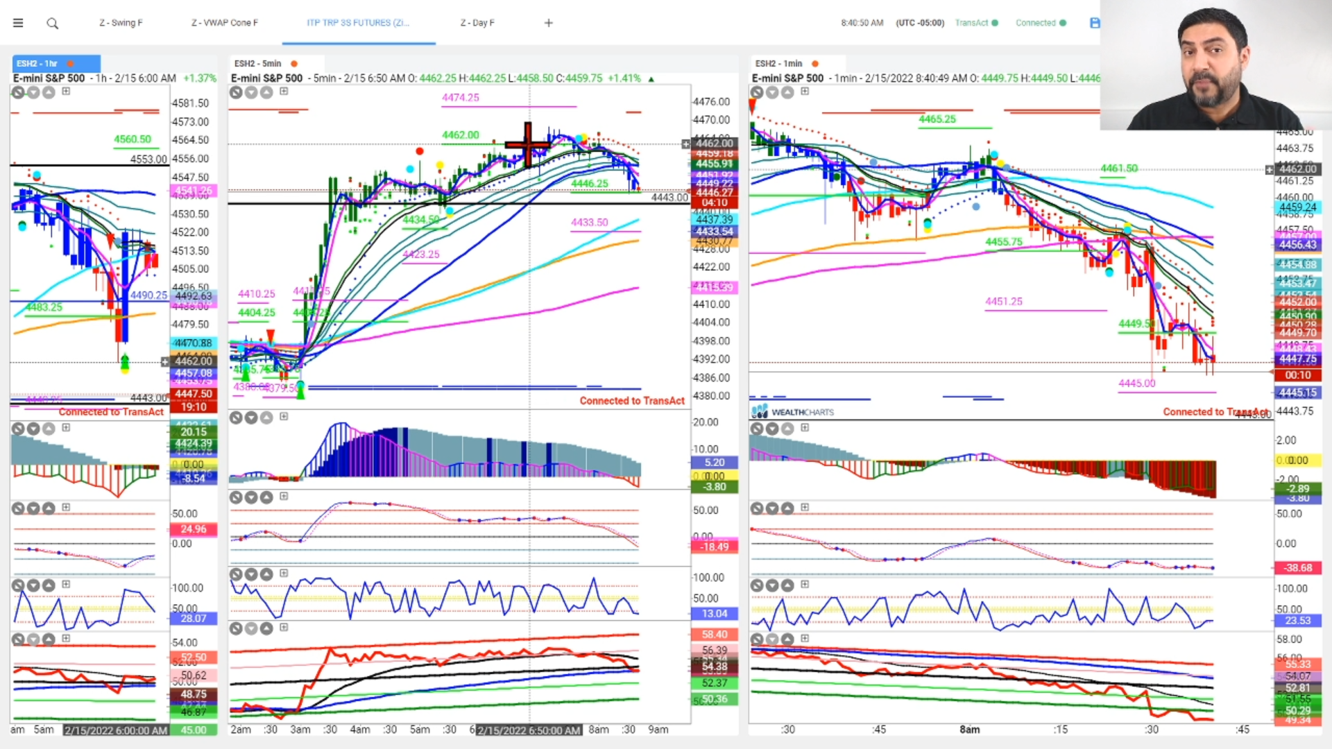1332x749 pixels.
Task: Click the 2/15/2022 6:00:00 AM time label
Action: [x=116, y=730]
